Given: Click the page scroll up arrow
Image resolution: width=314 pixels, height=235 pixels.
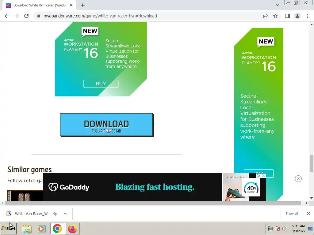Looking at the screenshot, I should tap(312, 24).
